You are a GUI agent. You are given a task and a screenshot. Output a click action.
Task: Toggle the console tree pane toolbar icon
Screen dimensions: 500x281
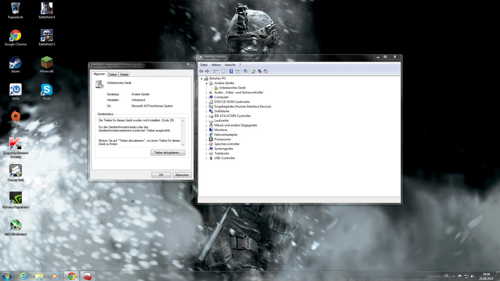(x=215, y=71)
